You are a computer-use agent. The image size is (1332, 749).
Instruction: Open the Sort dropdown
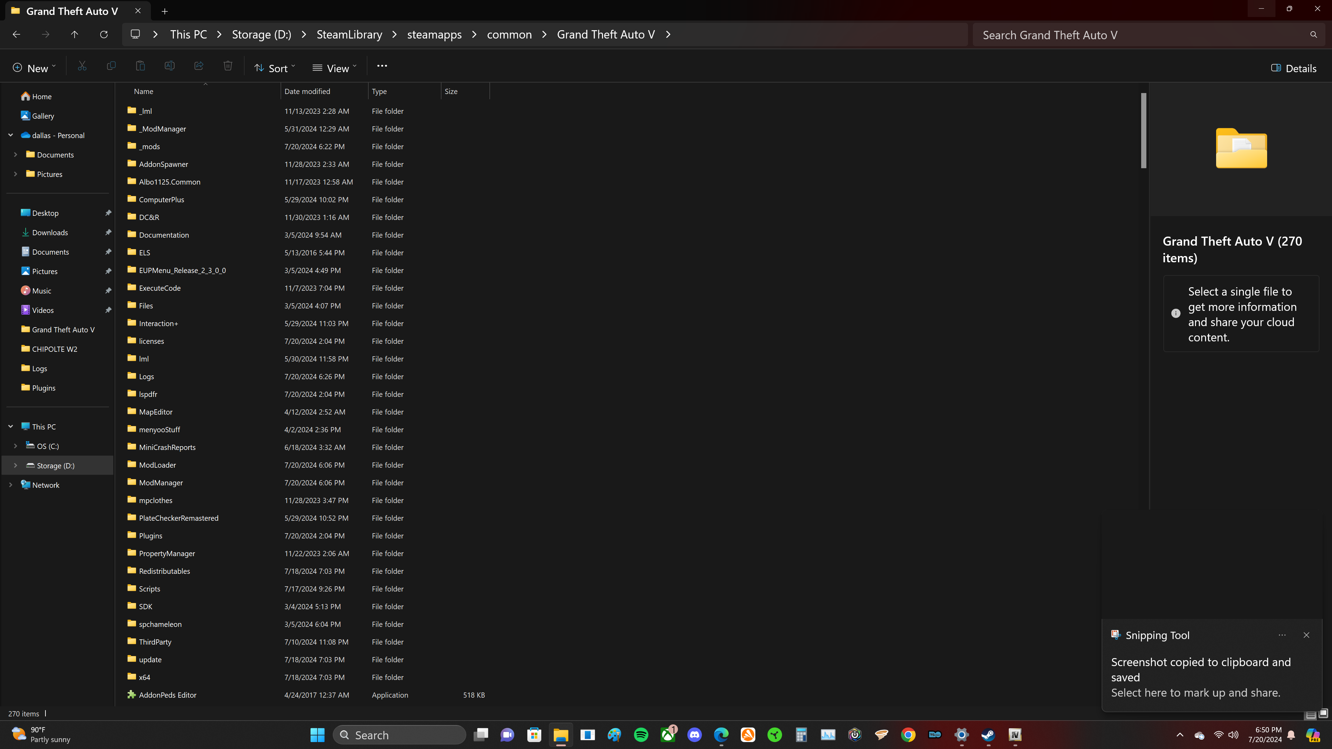(274, 68)
